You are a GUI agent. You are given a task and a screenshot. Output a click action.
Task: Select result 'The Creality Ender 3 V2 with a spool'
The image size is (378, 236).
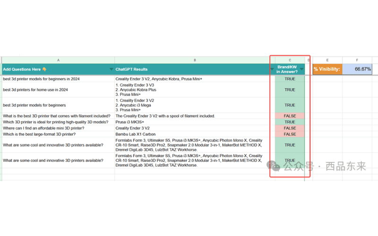pyautogui.click(x=195, y=116)
